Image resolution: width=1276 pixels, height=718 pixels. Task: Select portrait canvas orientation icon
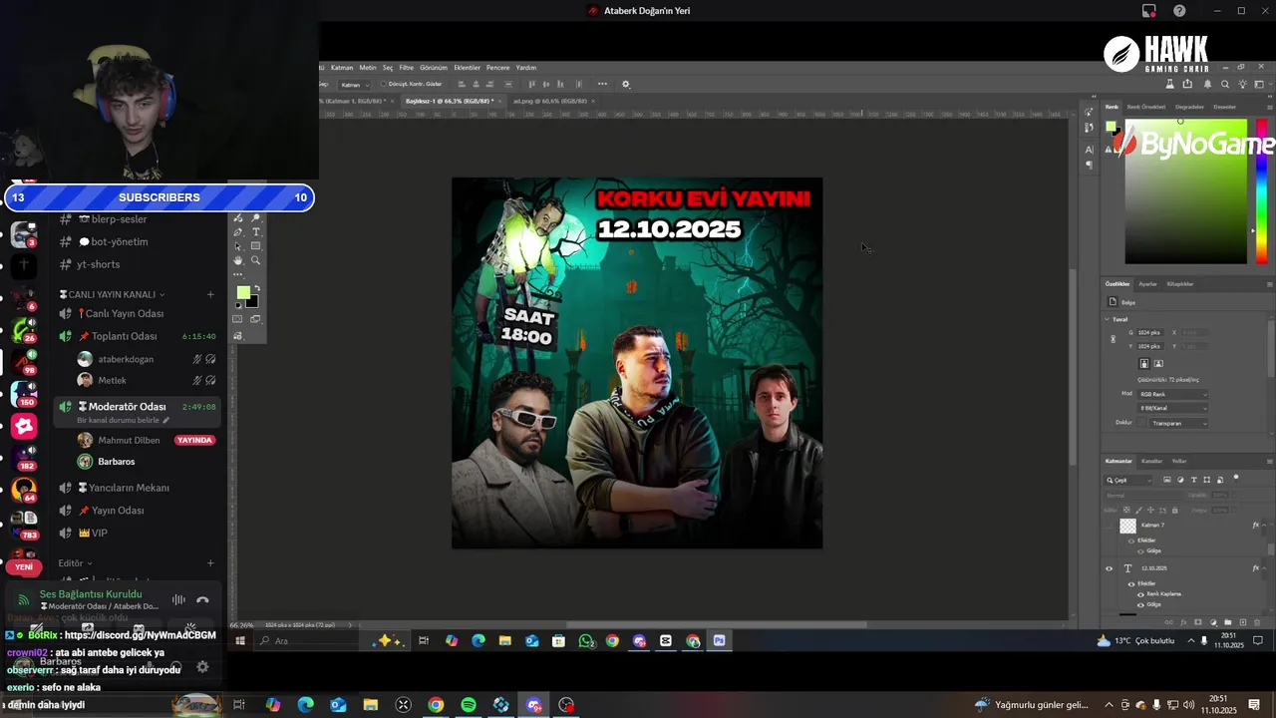pyautogui.click(x=1144, y=363)
